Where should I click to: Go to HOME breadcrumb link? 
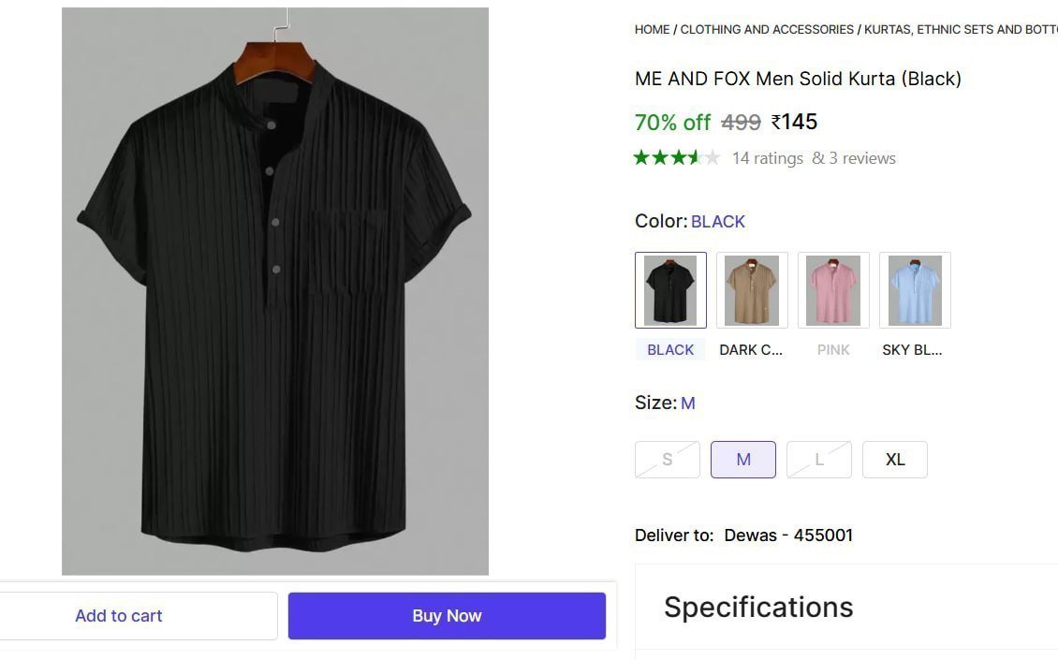coord(652,30)
